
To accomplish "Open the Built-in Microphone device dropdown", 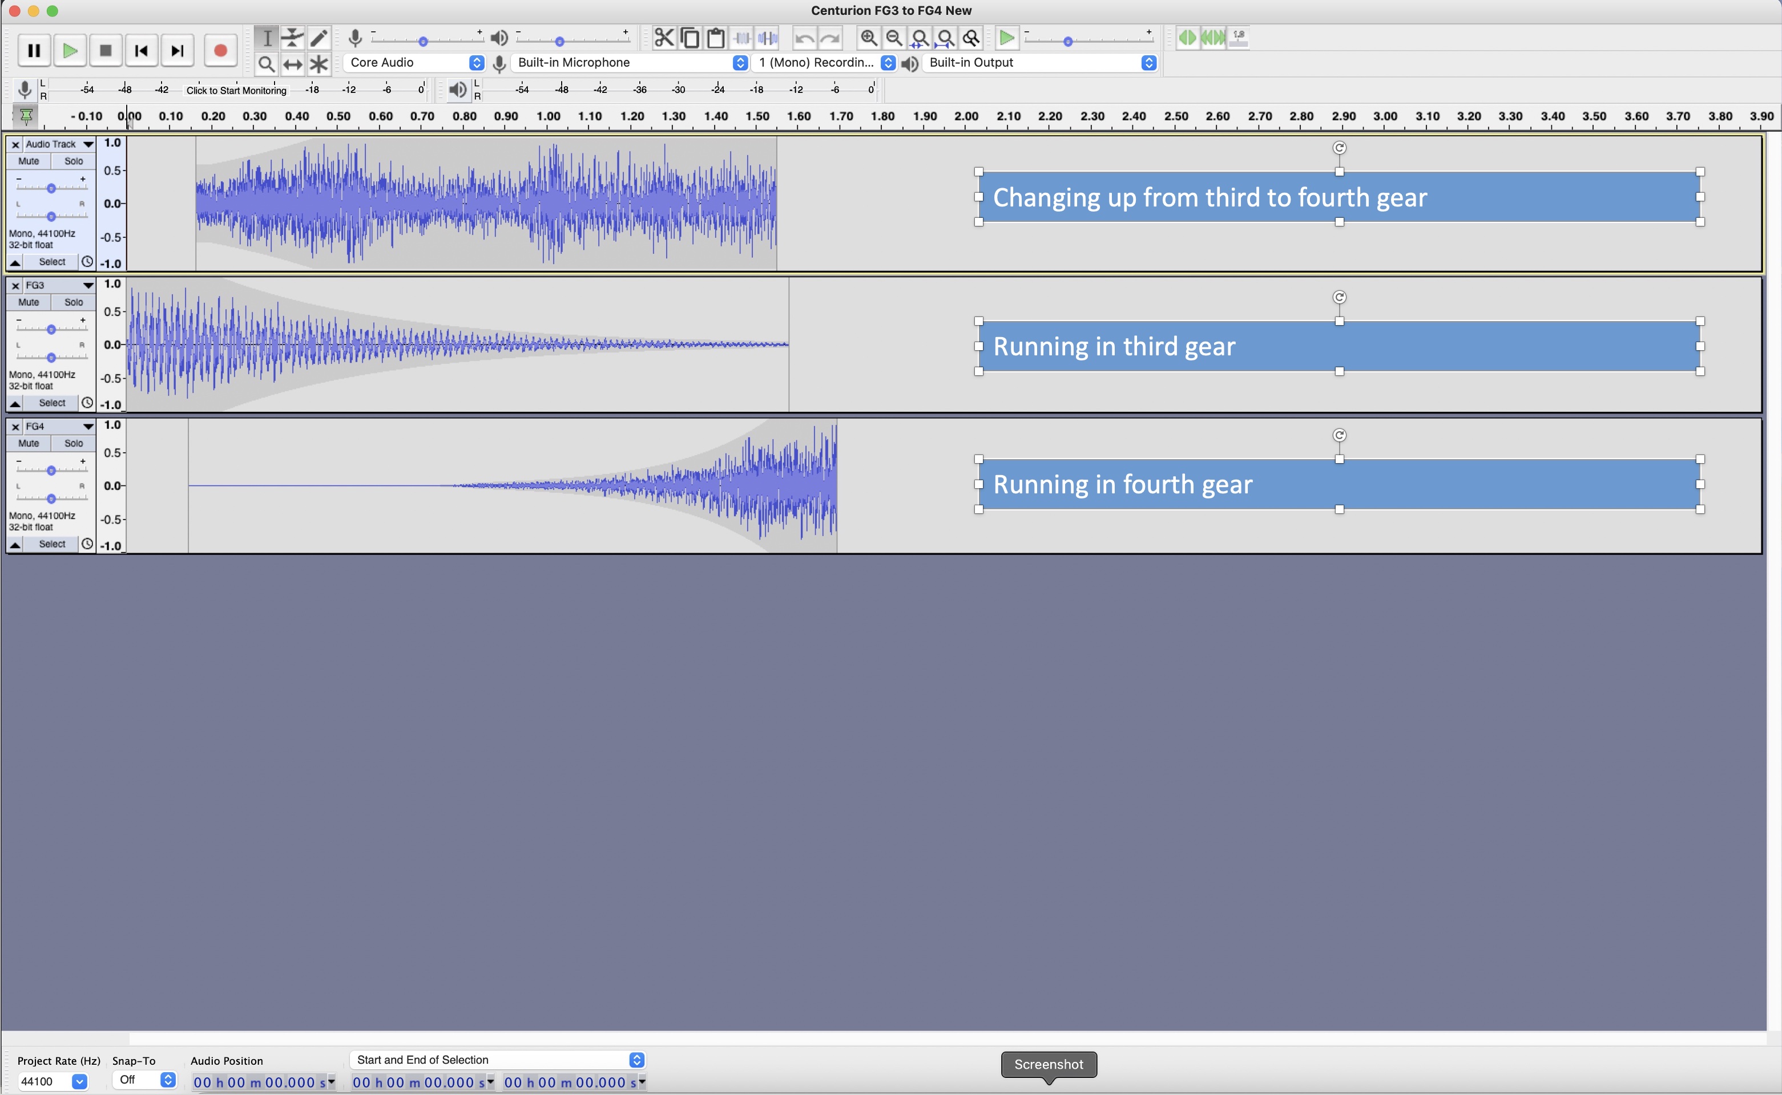I will [x=630, y=63].
